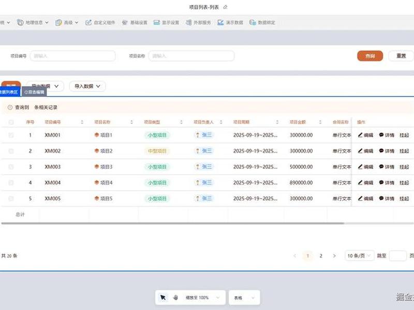Open the 基础设置 toolbar menu

(x=135, y=22)
